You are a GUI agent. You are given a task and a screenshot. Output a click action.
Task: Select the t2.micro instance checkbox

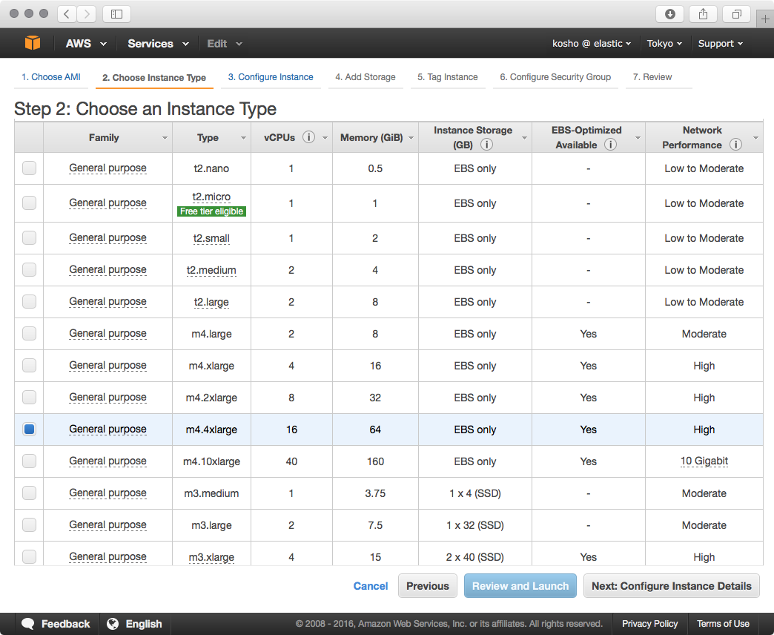(x=29, y=203)
